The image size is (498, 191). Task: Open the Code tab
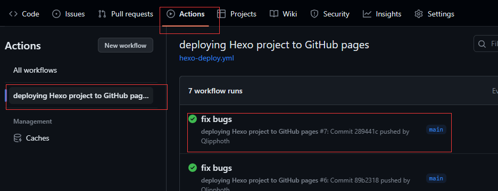click(24, 14)
